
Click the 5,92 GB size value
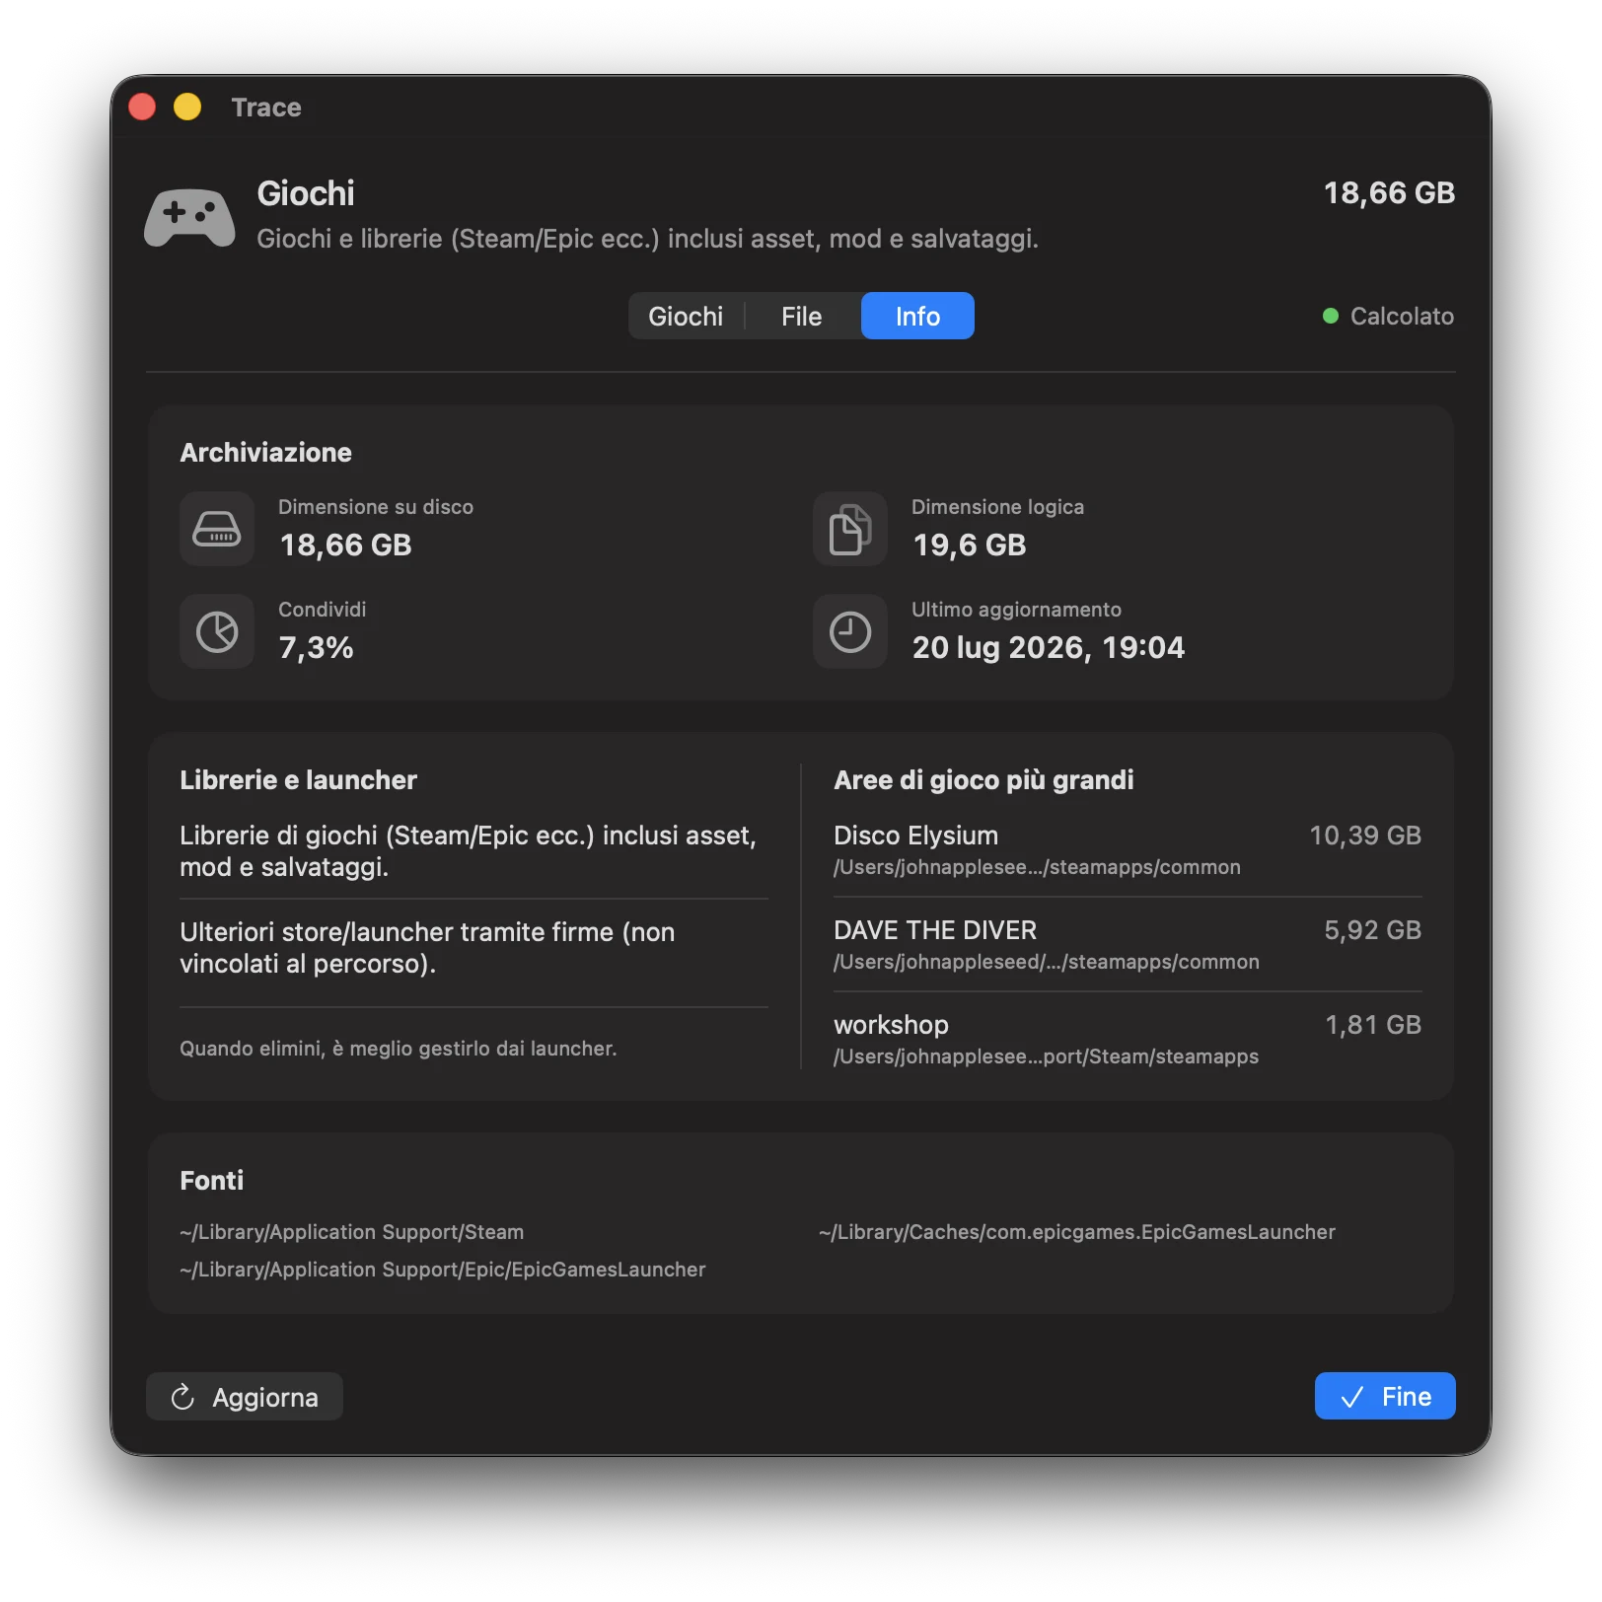1372,930
